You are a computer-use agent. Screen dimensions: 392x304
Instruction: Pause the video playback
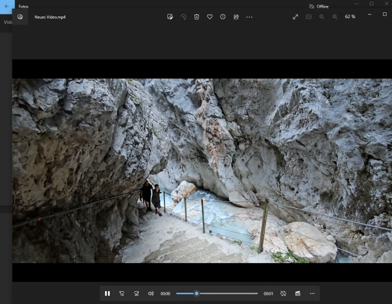pyautogui.click(x=107, y=293)
